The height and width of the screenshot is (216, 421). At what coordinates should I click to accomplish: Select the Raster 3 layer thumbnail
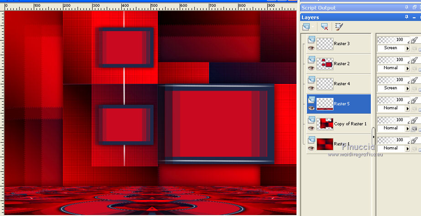(x=325, y=44)
